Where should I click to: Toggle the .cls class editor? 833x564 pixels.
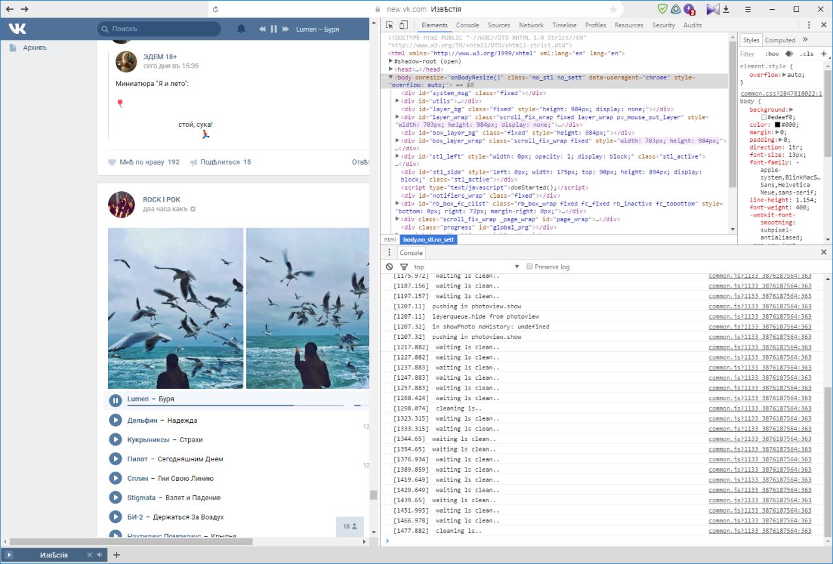coord(807,54)
